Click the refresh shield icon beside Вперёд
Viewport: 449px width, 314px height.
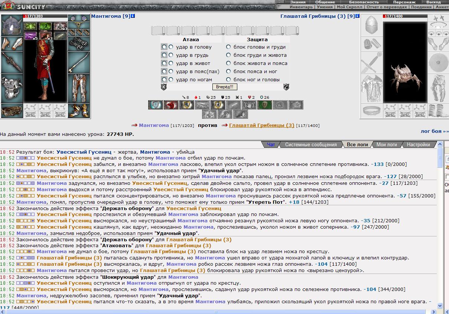tap(286, 87)
